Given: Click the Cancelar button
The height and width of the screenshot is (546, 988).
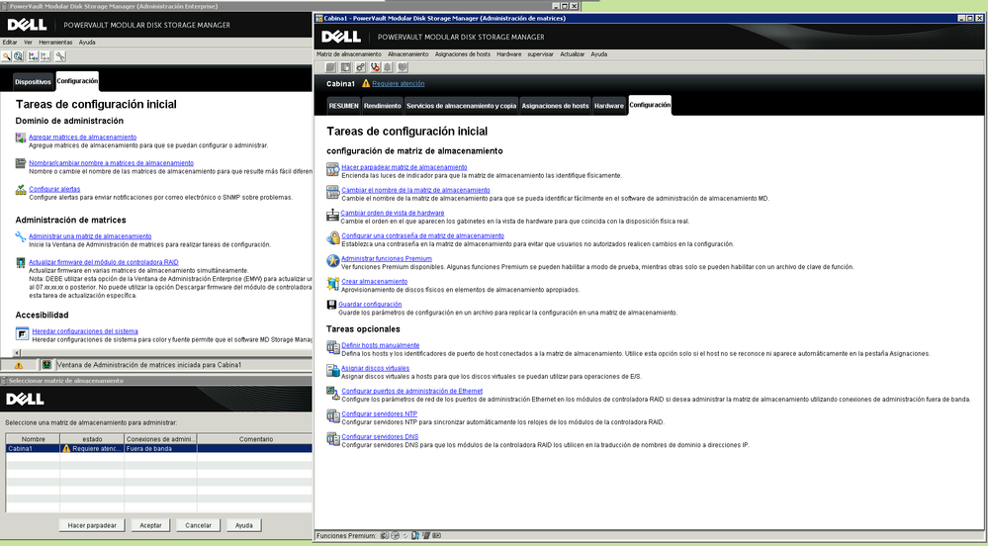Looking at the screenshot, I should pos(199,525).
